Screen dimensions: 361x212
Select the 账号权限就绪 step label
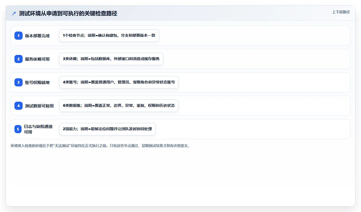(37, 82)
